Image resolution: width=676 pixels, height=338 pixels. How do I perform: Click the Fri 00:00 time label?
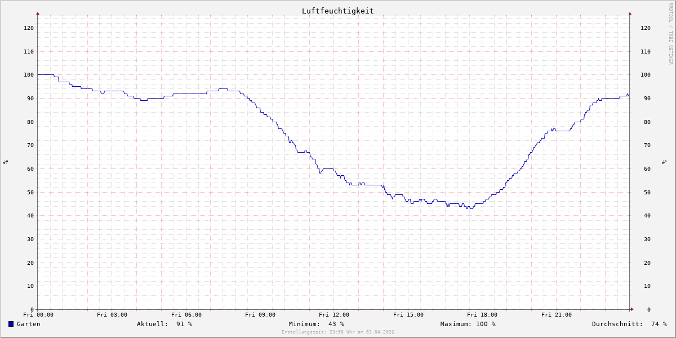pos(38,315)
